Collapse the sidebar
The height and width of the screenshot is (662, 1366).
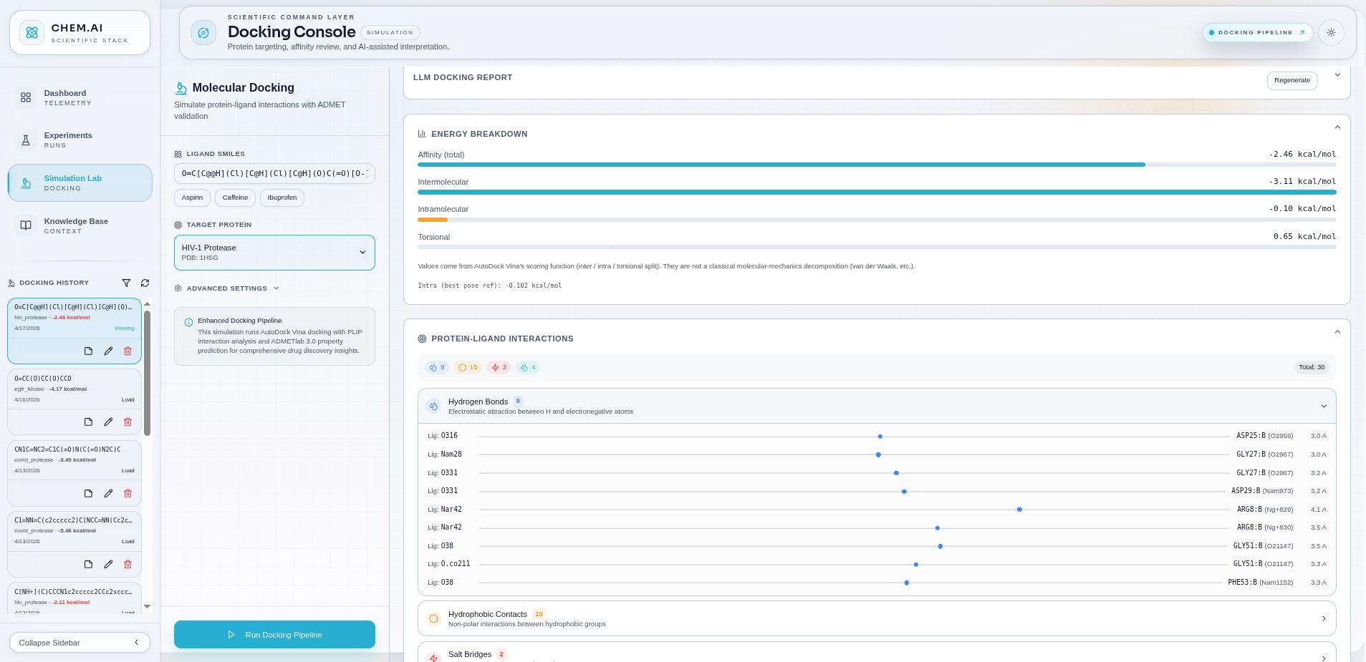80,643
